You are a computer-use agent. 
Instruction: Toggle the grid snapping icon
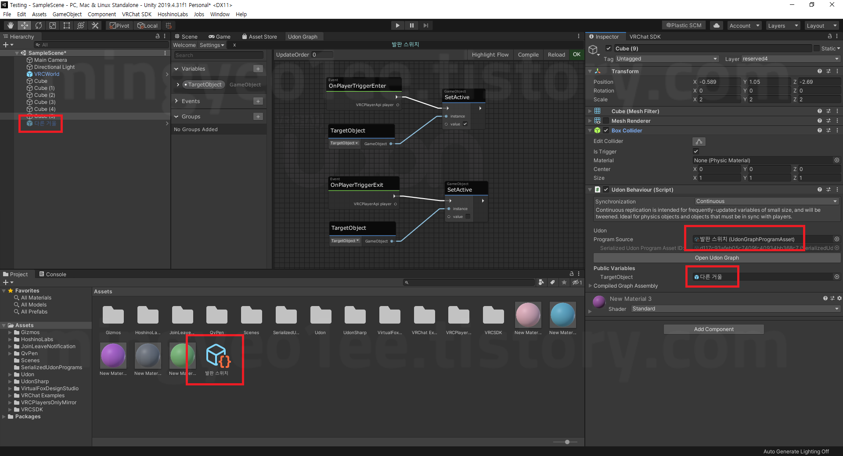coord(169,25)
